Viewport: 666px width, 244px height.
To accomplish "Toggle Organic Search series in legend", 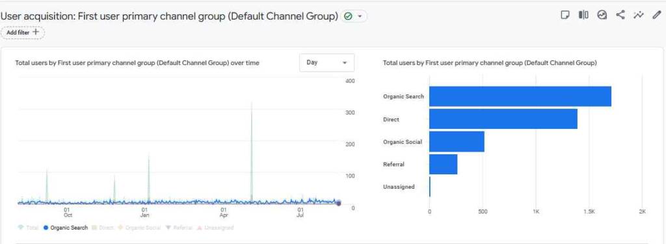I will (66, 228).
